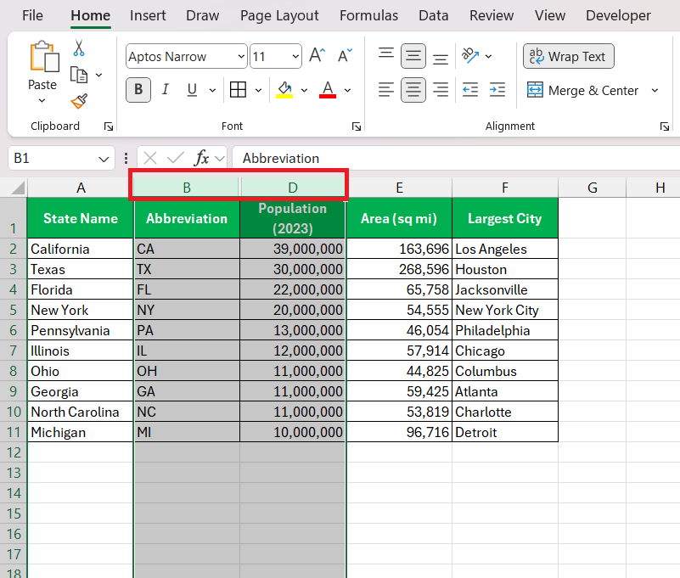
Task: Expand the Underline style arrow
Action: (x=212, y=90)
